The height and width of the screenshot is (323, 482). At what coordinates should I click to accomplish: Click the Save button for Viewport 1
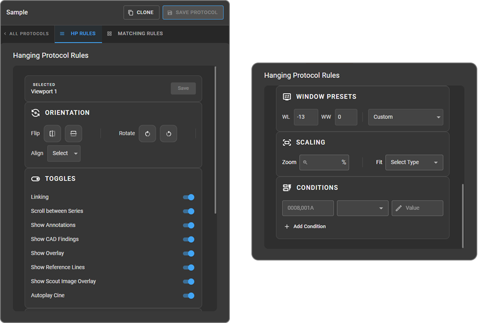coord(183,88)
